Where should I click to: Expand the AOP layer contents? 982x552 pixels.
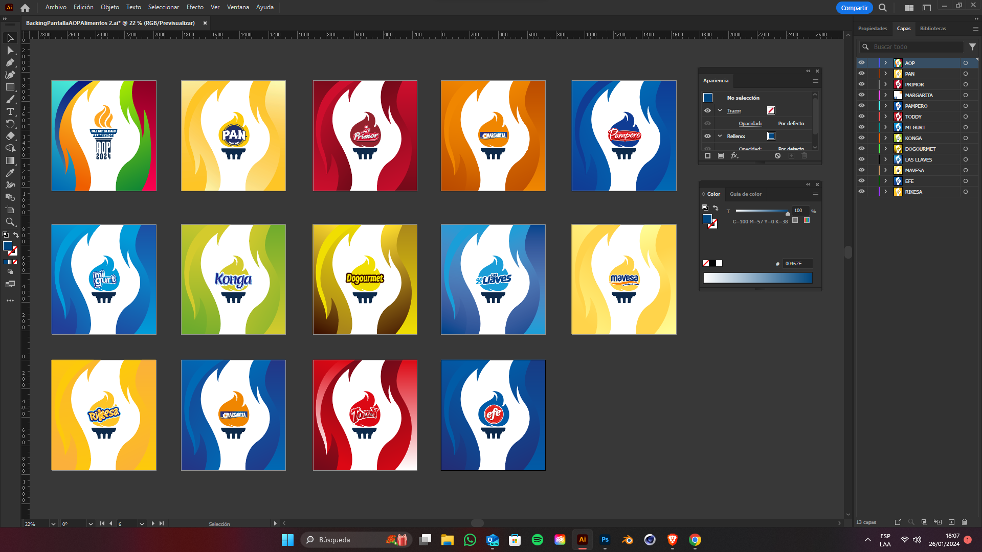pyautogui.click(x=885, y=63)
